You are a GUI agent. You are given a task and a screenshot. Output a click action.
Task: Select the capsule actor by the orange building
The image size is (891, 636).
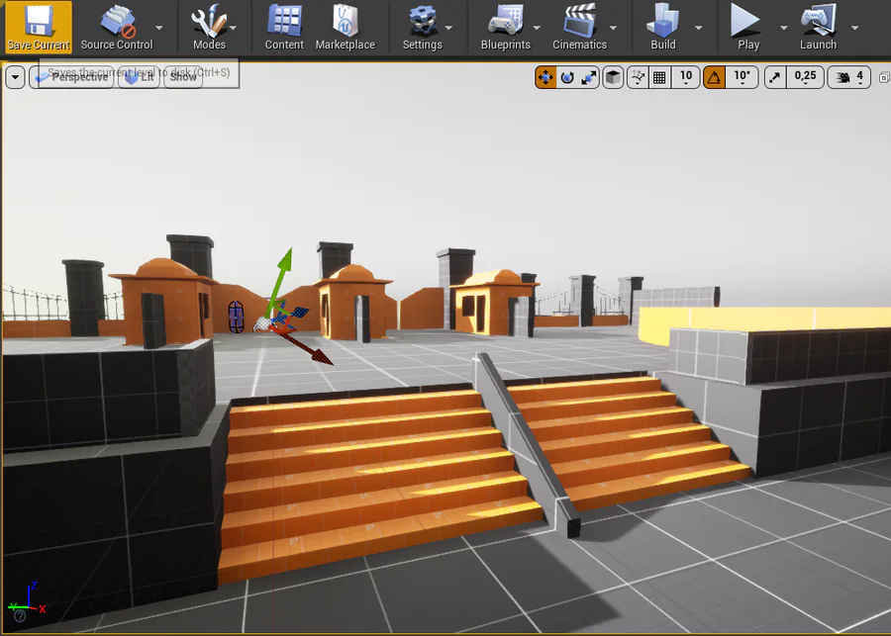236,316
